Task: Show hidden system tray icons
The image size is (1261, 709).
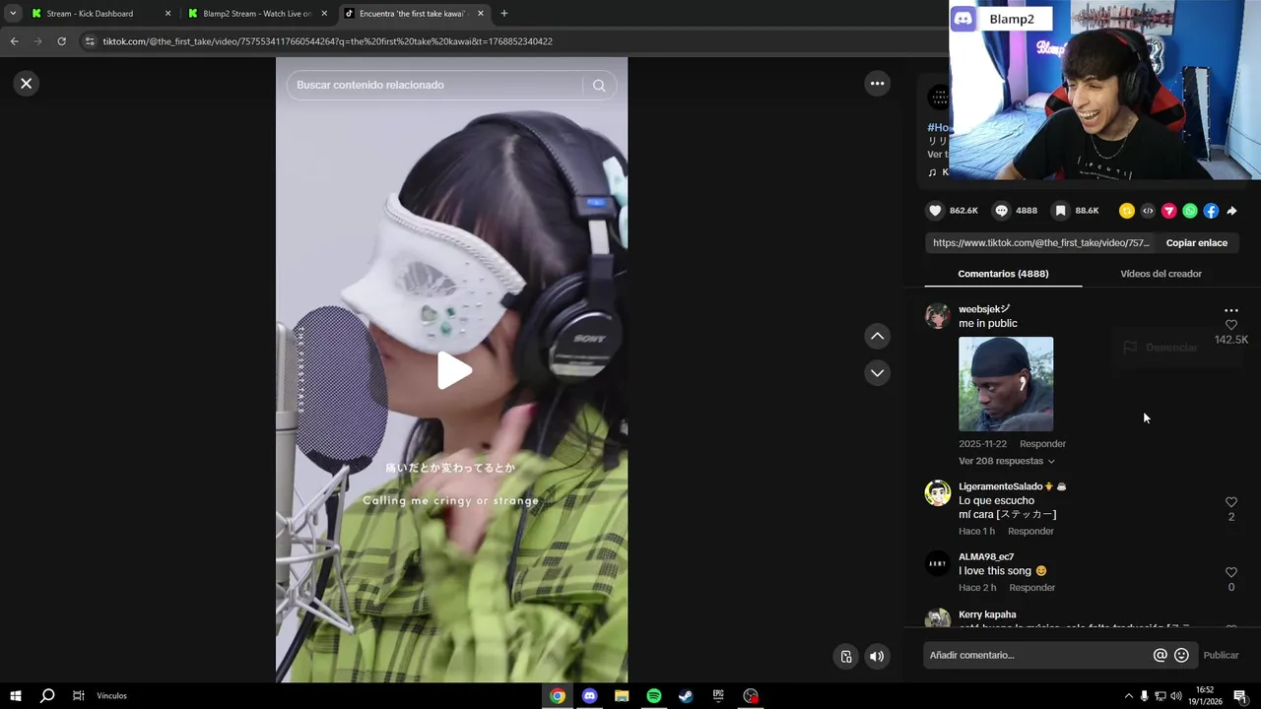Action: (1128, 696)
